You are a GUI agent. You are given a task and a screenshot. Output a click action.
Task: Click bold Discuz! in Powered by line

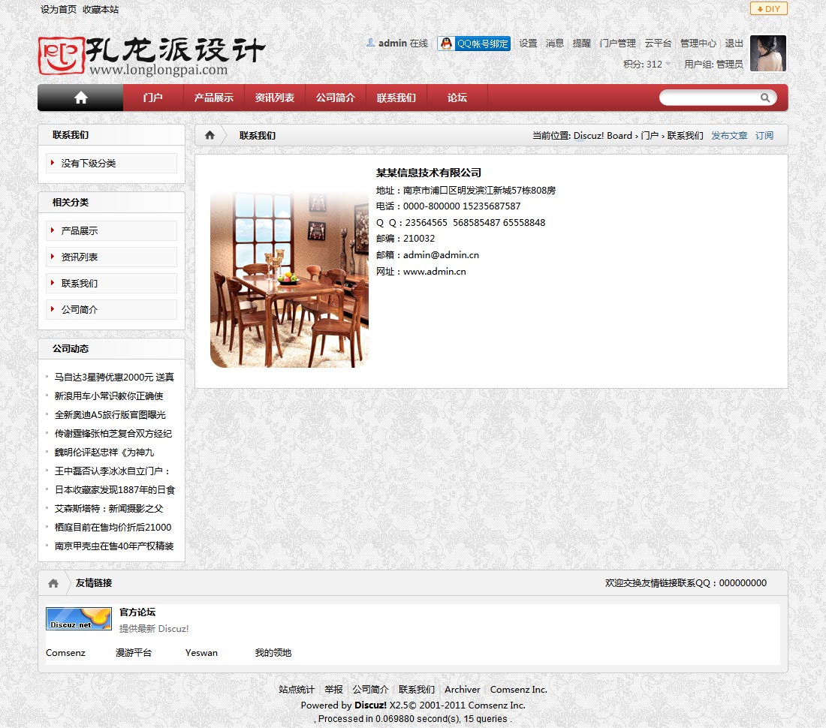[x=370, y=705]
